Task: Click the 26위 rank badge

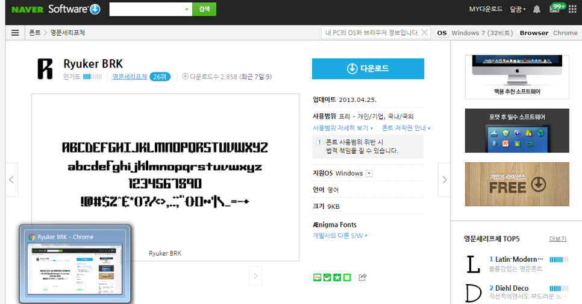Action: tap(160, 77)
